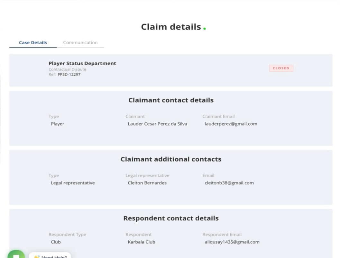
Task: Click legal representative name Cleiton Bernardes
Action: coord(147,183)
